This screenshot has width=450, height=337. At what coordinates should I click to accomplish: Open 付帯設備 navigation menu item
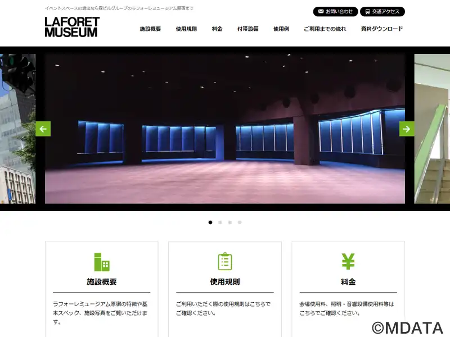click(x=247, y=29)
